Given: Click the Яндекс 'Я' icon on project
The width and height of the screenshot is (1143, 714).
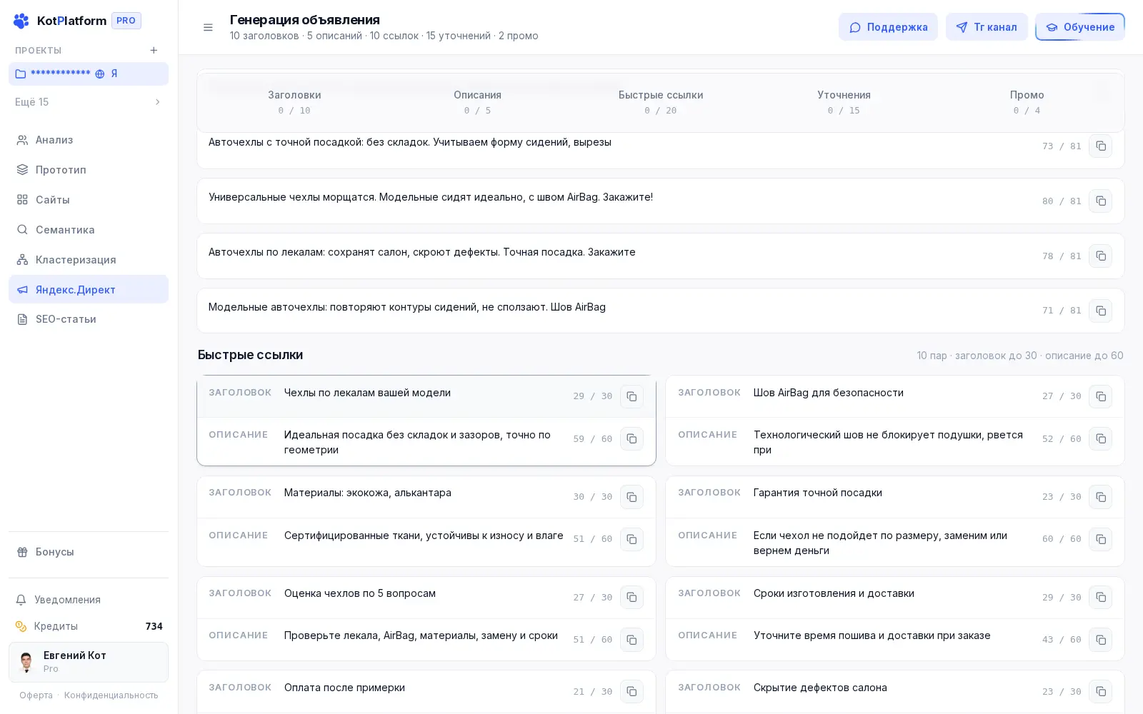Looking at the screenshot, I should [114, 74].
